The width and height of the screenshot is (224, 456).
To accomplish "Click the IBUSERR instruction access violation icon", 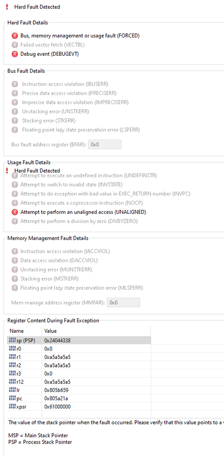I will point(15,84).
